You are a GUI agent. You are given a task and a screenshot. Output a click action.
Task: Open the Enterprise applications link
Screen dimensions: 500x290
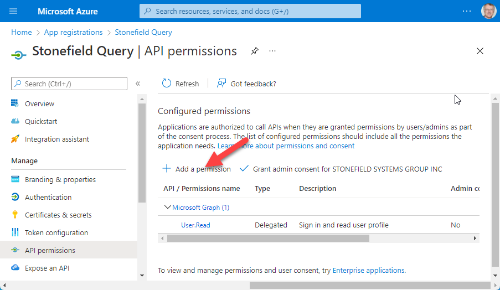click(x=368, y=271)
